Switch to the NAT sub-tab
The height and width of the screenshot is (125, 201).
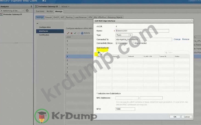pos(62,17)
